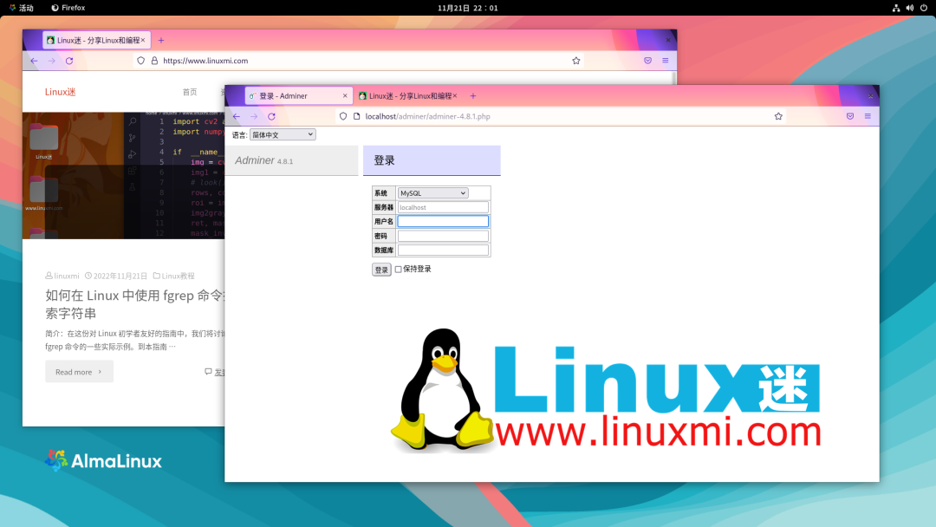
Task: Open the 语言 language dropdown 简体中文
Action: [x=283, y=135]
